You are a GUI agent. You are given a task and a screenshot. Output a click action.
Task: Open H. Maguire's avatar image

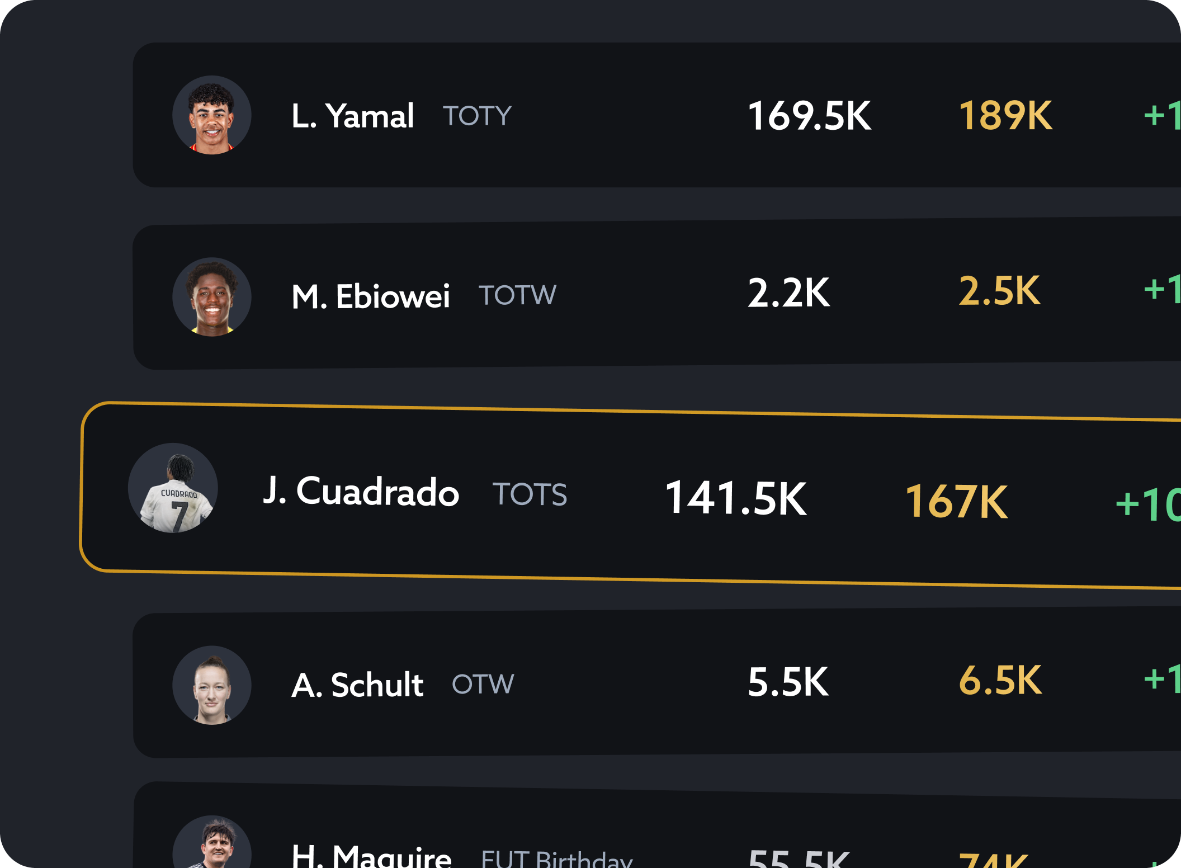(x=211, y=845)
